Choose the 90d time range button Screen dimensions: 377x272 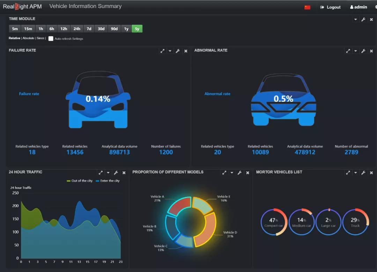tap(114, 29)
